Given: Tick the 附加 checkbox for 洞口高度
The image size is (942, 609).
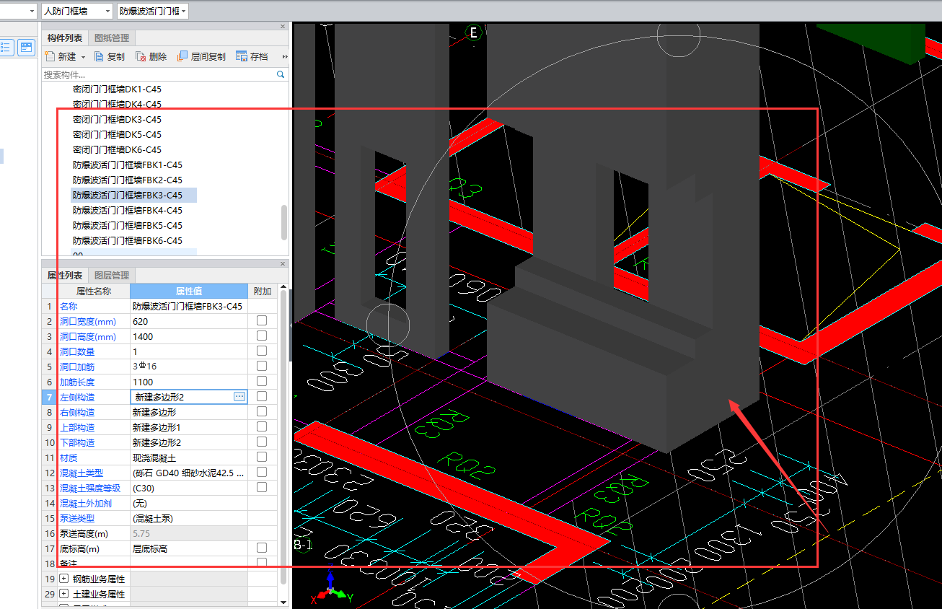Looking at the screenshot, I should pyautogui.click(x=262, y=336).
